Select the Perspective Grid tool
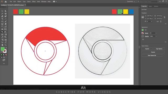The width and height of the screenshot is (168, 94). pyautogui.click(x=6, y=32)
